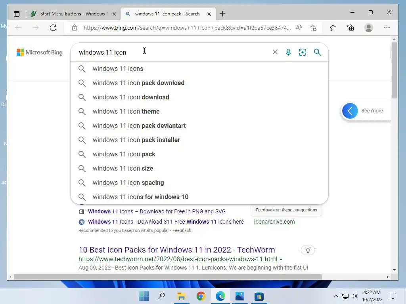406x304 pixels.
Task: Open the notification center
Action: (x=393, y=296)
